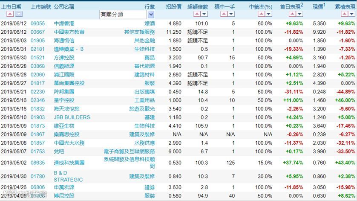Sort 首日表現 column ascending

point(292,14)
